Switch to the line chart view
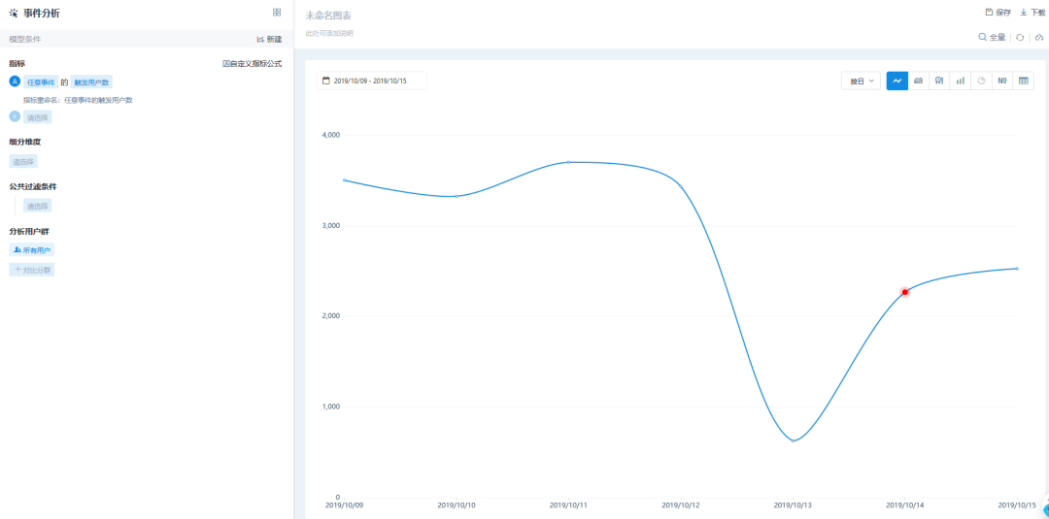Screen dimensions: 1049x519 tap(897, 81)
